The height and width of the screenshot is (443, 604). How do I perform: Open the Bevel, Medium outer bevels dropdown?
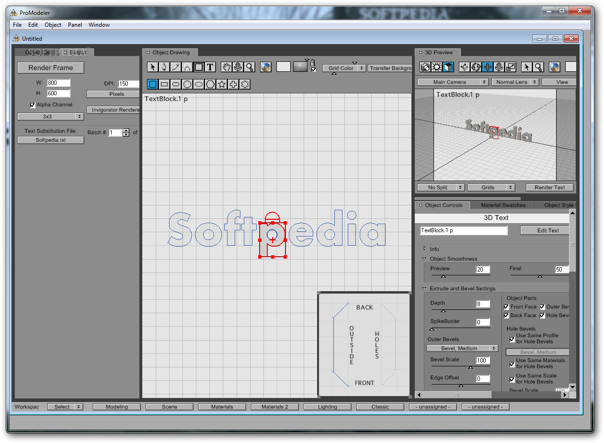(463, 348)
